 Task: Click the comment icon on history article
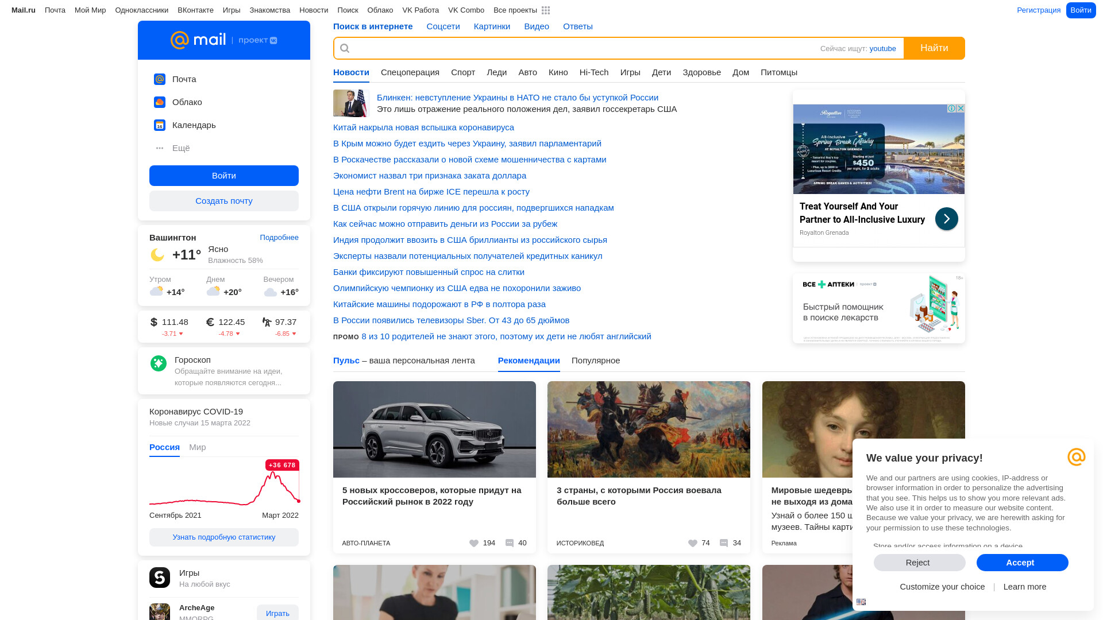pos(724,543)
